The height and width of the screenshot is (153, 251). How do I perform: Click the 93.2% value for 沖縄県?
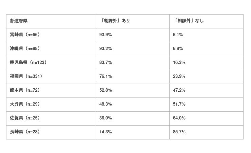[x=106, y=49]
